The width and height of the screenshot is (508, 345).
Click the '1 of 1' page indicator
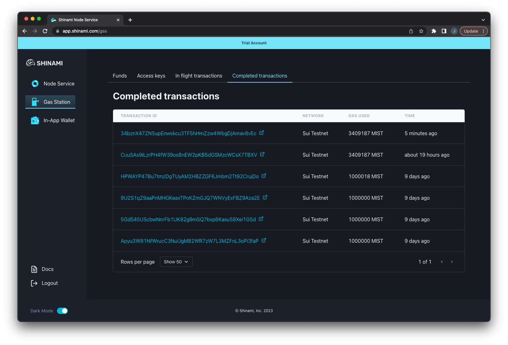[x=425, y=262]
